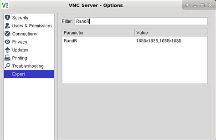Image resolution: width=216 pixels, height=140 pixels.
Task: Sort by the Parameter column header
Action: [98, 33]
